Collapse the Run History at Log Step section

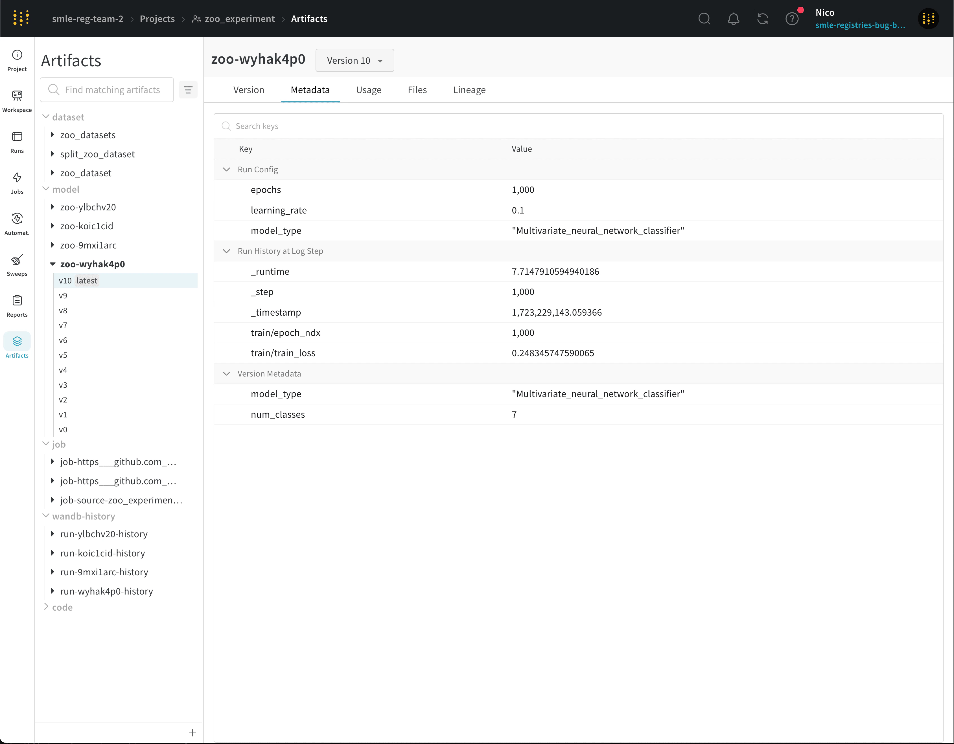tap(226, 251)
